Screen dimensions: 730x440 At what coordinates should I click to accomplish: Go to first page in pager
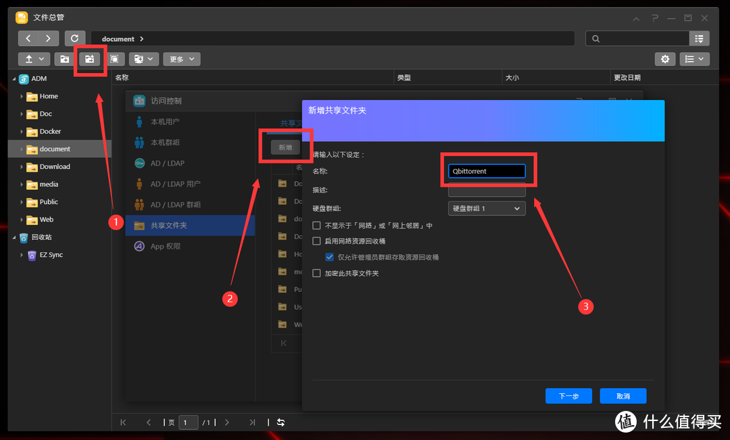pos(124,423)
